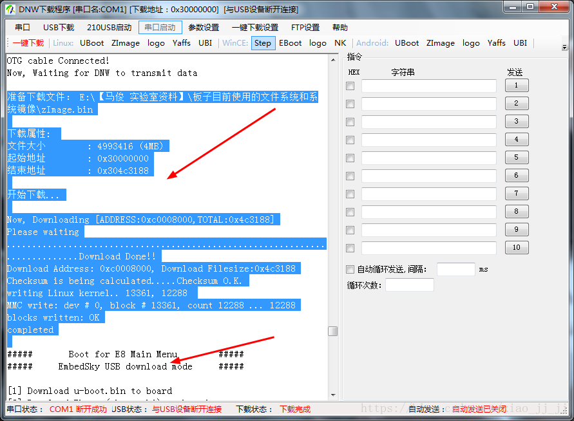The width and height of the screenshot is (574, 421).
Task: Click Android UBI toolbar button
Action: tap(520, 42)
